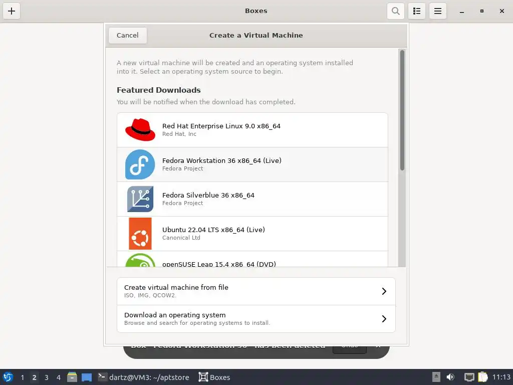This screenshot has height=385, width=513.
Task: Activate the dartz@VM3 terminal taskbar entry
Action: tap(144, 377)
